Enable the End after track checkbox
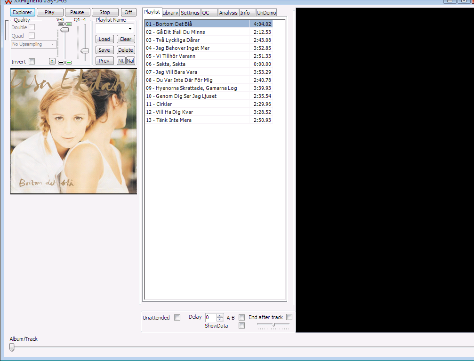474x361 pixels. click(289, 317)
